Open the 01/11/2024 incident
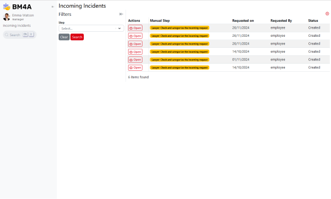 tap(135, 60)
